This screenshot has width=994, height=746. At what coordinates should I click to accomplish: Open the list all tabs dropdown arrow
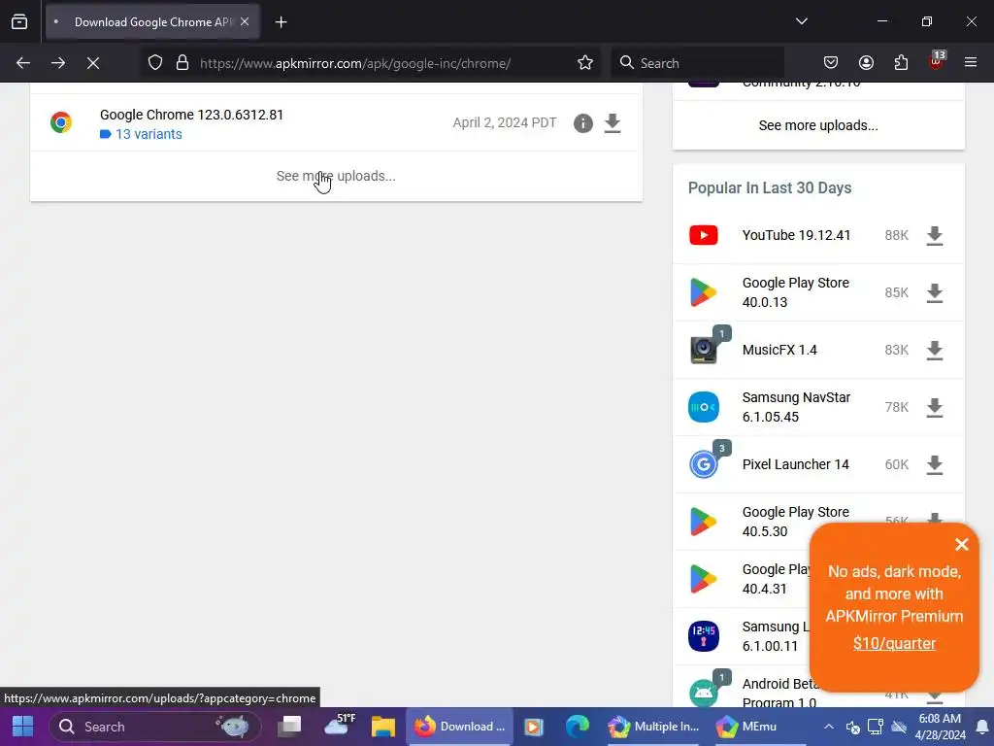tap(801, 21)
